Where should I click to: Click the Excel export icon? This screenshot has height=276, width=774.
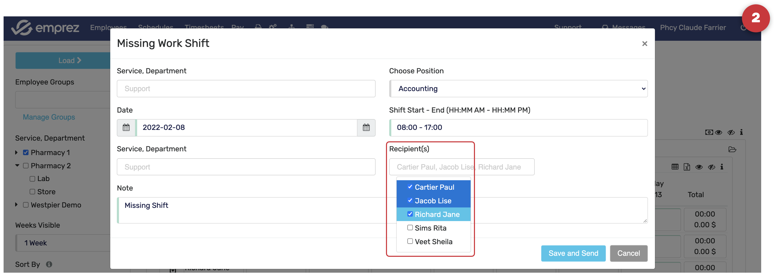[687, 167]
